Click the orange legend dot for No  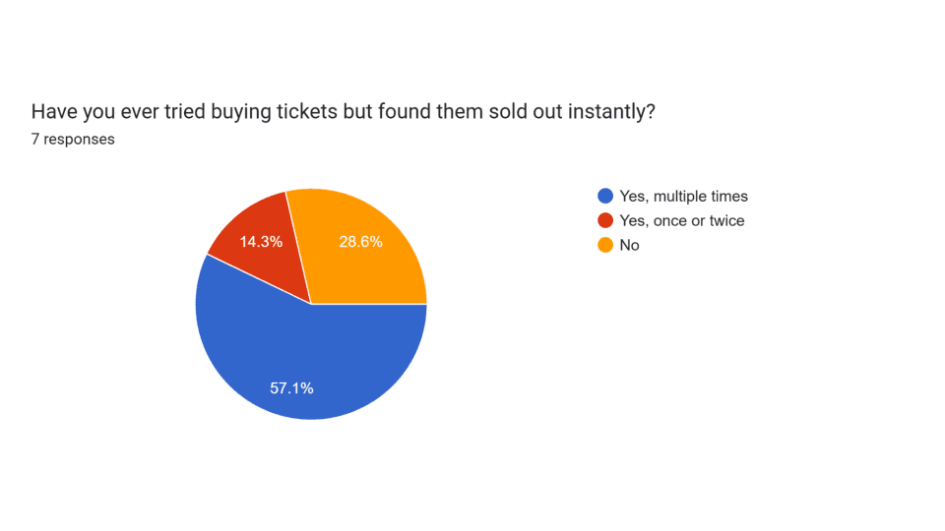605,245
